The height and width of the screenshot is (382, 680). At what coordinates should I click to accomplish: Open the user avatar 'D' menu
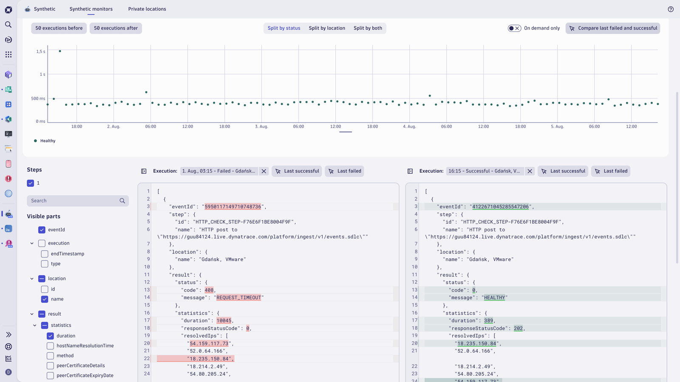(8, 372)
